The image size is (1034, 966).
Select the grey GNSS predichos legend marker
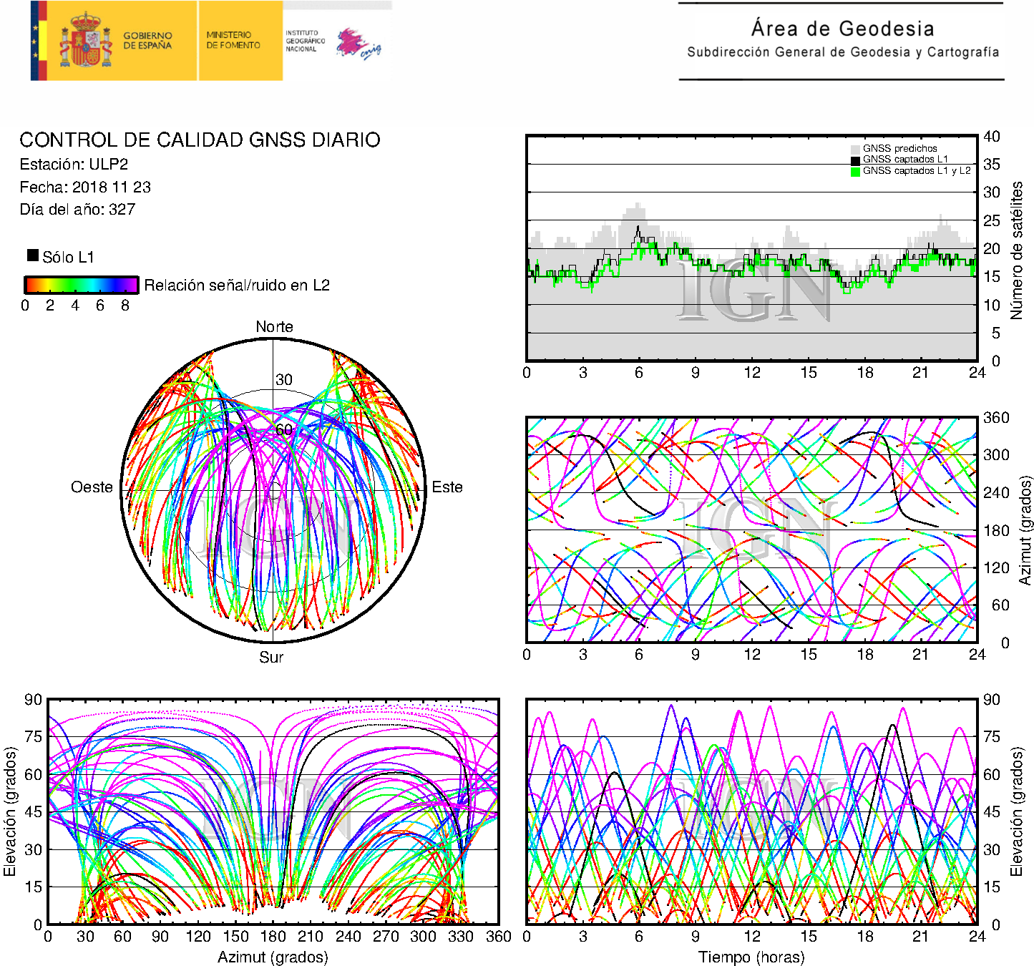(x=855, y=149)
